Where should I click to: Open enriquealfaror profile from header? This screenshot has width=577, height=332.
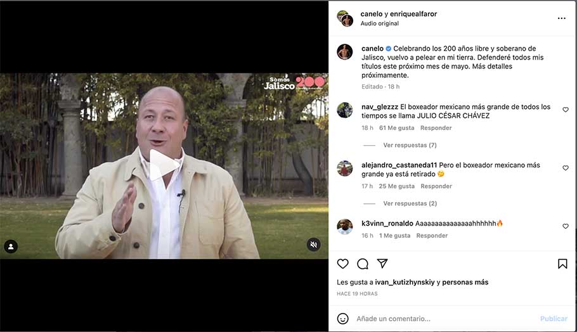point(413,14)
